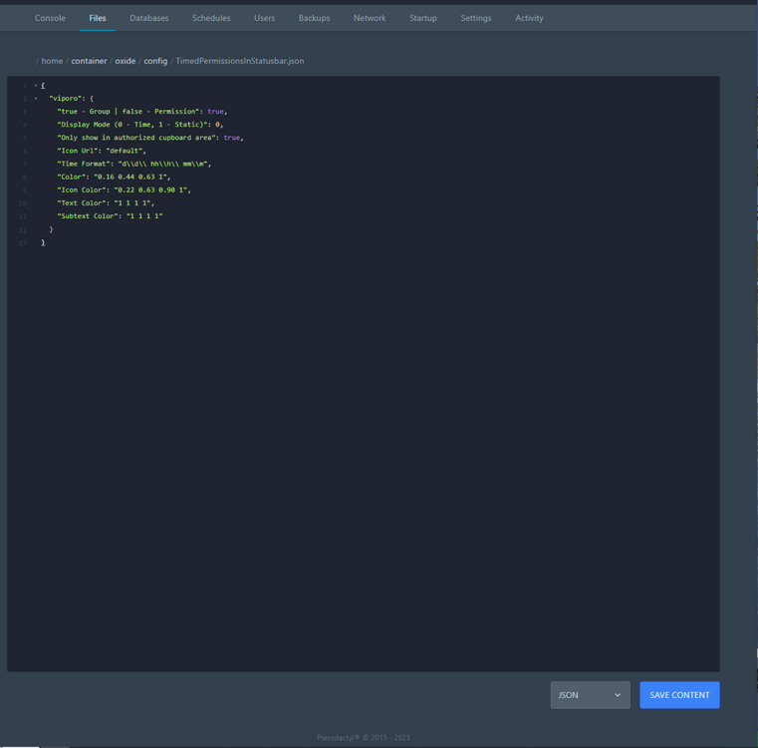Switch to the Console tab
This screenshot has width=758, height=748.
[x=50, y=18]
